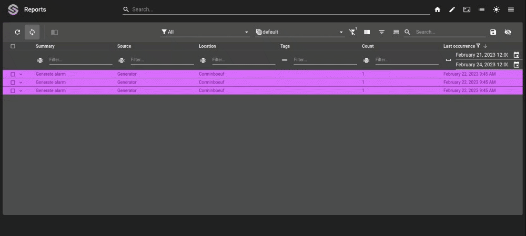526x236 pixels.
Task: Sort by the Tags column header
Action: click(285, 46)
